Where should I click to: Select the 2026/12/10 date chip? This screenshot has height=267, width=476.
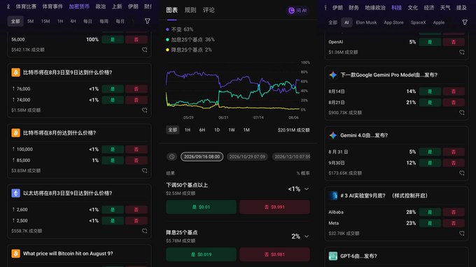pyautogui.click(x=291, y=157)
